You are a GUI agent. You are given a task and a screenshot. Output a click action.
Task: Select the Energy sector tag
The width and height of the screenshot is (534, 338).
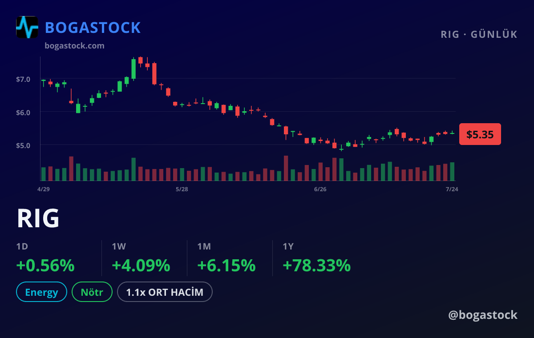(41, 292)
